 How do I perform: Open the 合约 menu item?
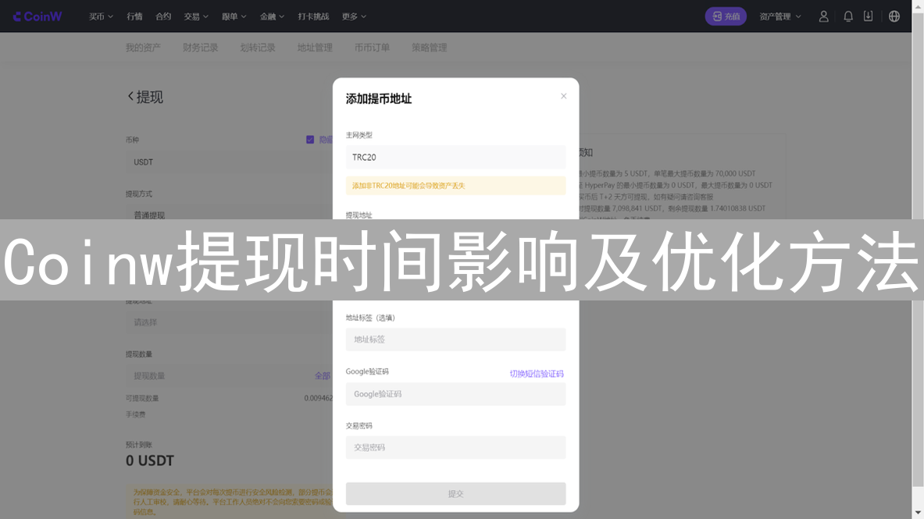point(163,16)
